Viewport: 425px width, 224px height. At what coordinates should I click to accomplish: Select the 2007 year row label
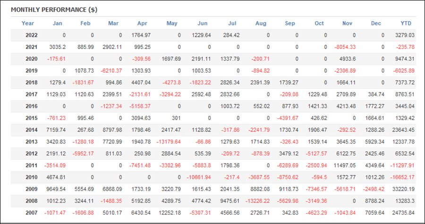tap(32, 213)
